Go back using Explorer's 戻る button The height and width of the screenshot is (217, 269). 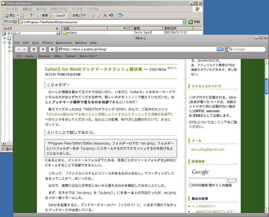(10, 16)
